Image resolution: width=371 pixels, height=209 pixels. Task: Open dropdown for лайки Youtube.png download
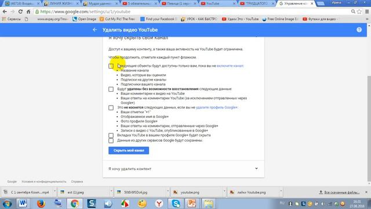tap(281, 191)
